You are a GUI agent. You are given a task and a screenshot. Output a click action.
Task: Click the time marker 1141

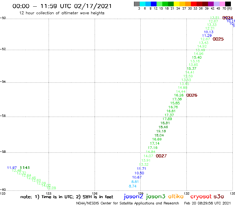pos(25,168)
